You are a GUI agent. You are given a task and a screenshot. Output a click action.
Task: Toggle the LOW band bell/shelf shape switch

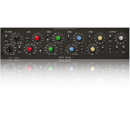coord(40,49)
